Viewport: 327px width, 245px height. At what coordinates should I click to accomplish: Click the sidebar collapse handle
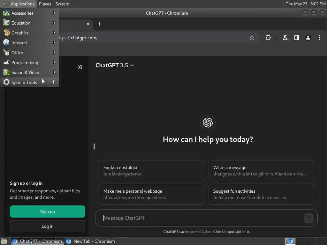click(x=94, y=146)
